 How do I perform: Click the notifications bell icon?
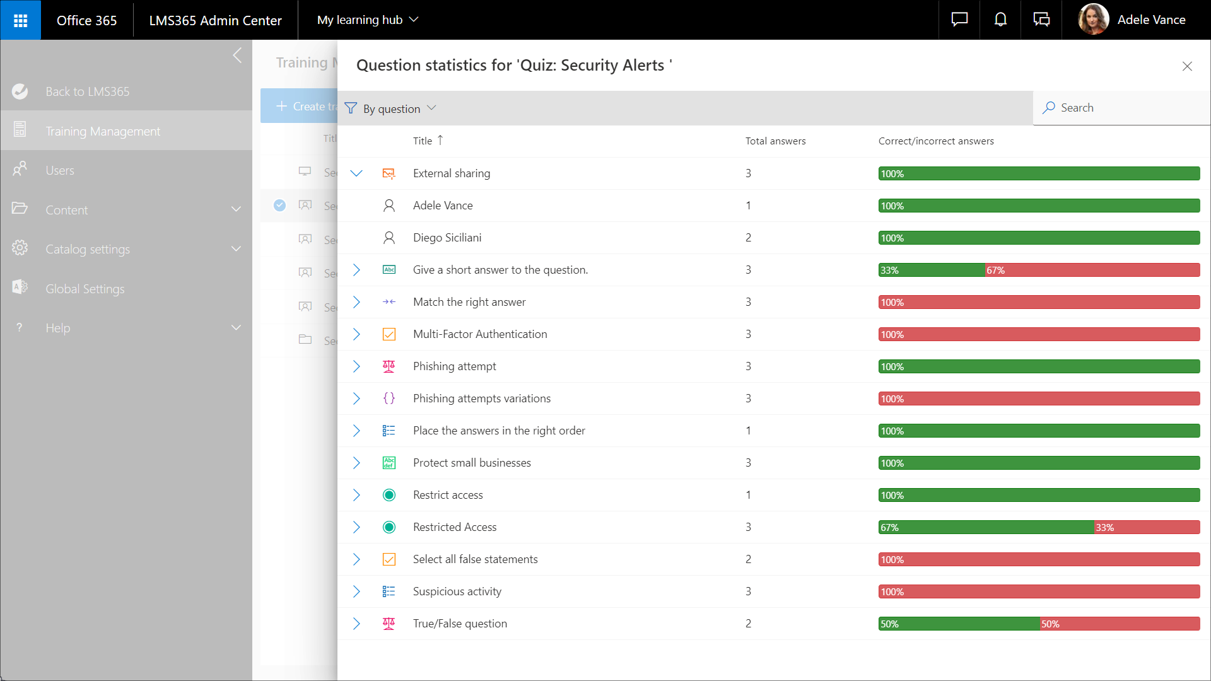[x=1000, y=20]
